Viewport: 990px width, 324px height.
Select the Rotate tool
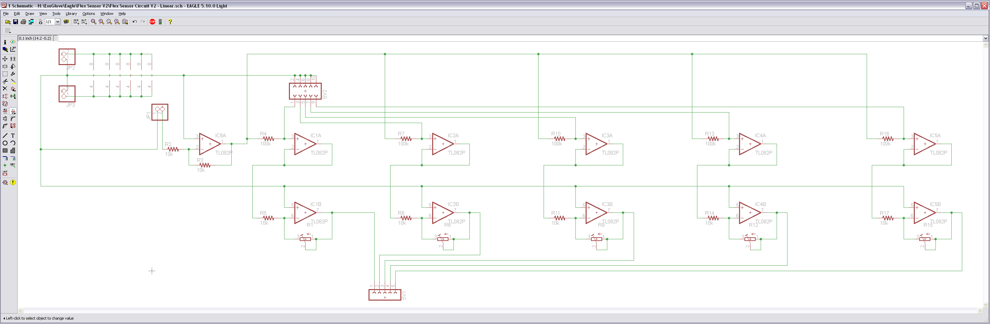click(x=13, y=66)
